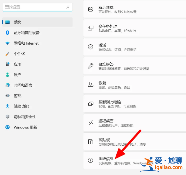Click the shield icon for 隐私和安全性
This screenshot has height=175, width=186.
pyautogui.click(x=7, y=117)
